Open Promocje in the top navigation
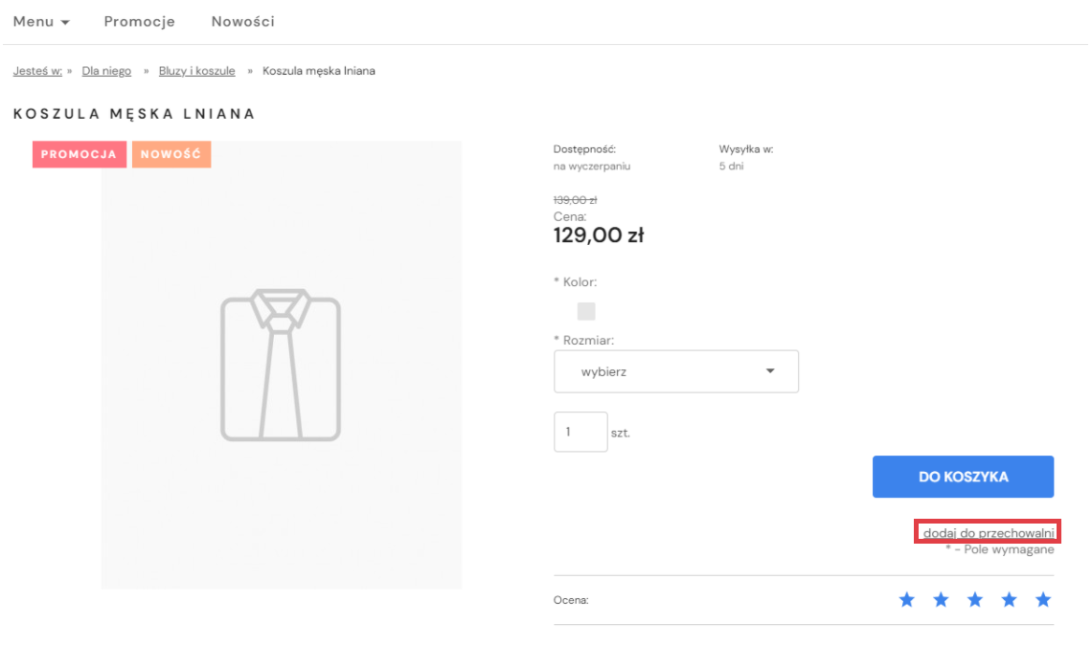1092x647 pixels. pyautogui.click(x=139, y=21)
